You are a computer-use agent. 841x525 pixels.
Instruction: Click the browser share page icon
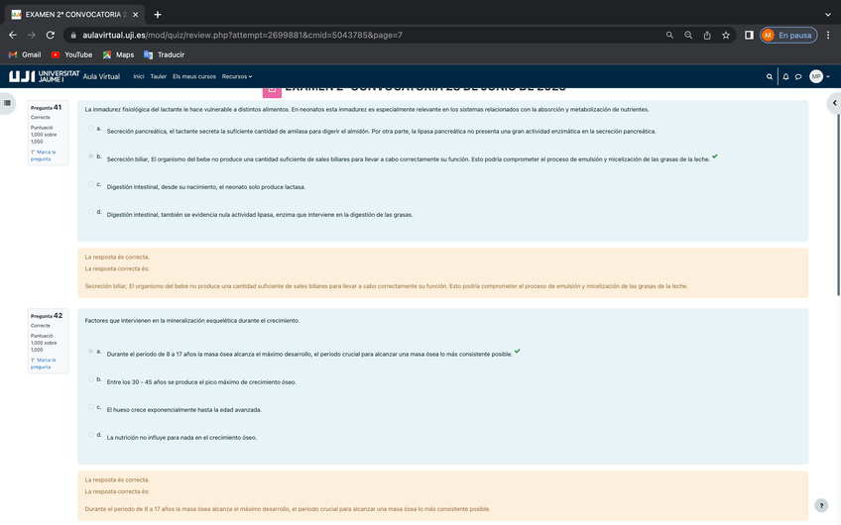707,35
